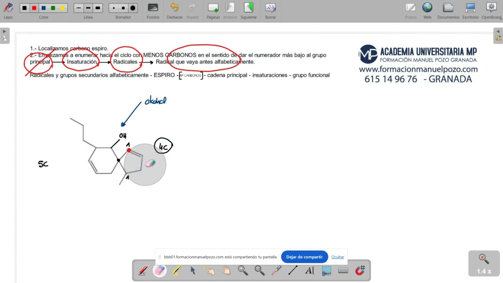Viewport: 503px width, 283px height.
Task: Select the green pen color
Action: point(53,8)
